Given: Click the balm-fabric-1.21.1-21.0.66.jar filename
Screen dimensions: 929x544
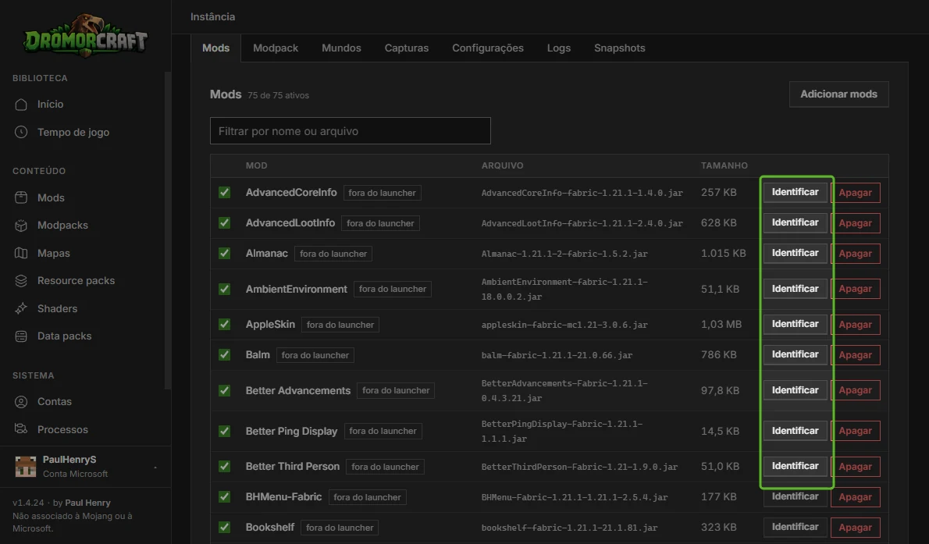Looking at the screenshot, I should tap(557, 356).
